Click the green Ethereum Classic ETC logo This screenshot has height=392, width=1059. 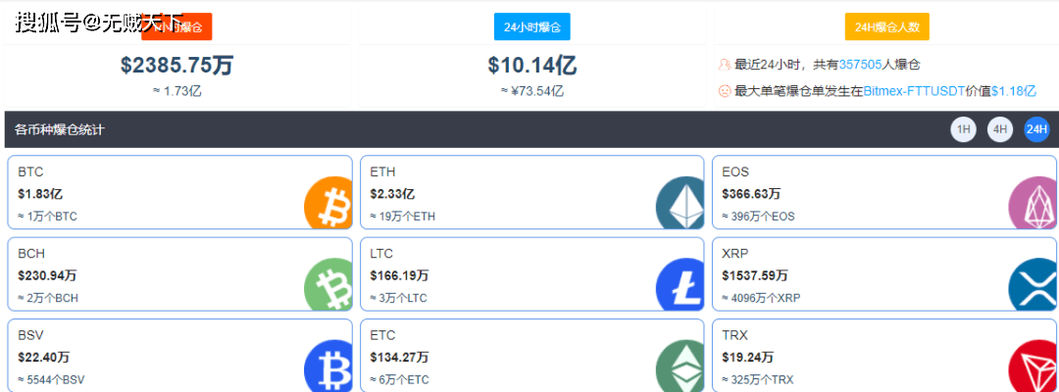(x=681, y=367)
